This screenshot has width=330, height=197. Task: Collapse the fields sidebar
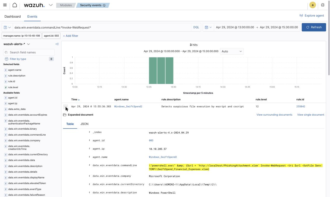point(57,44)
